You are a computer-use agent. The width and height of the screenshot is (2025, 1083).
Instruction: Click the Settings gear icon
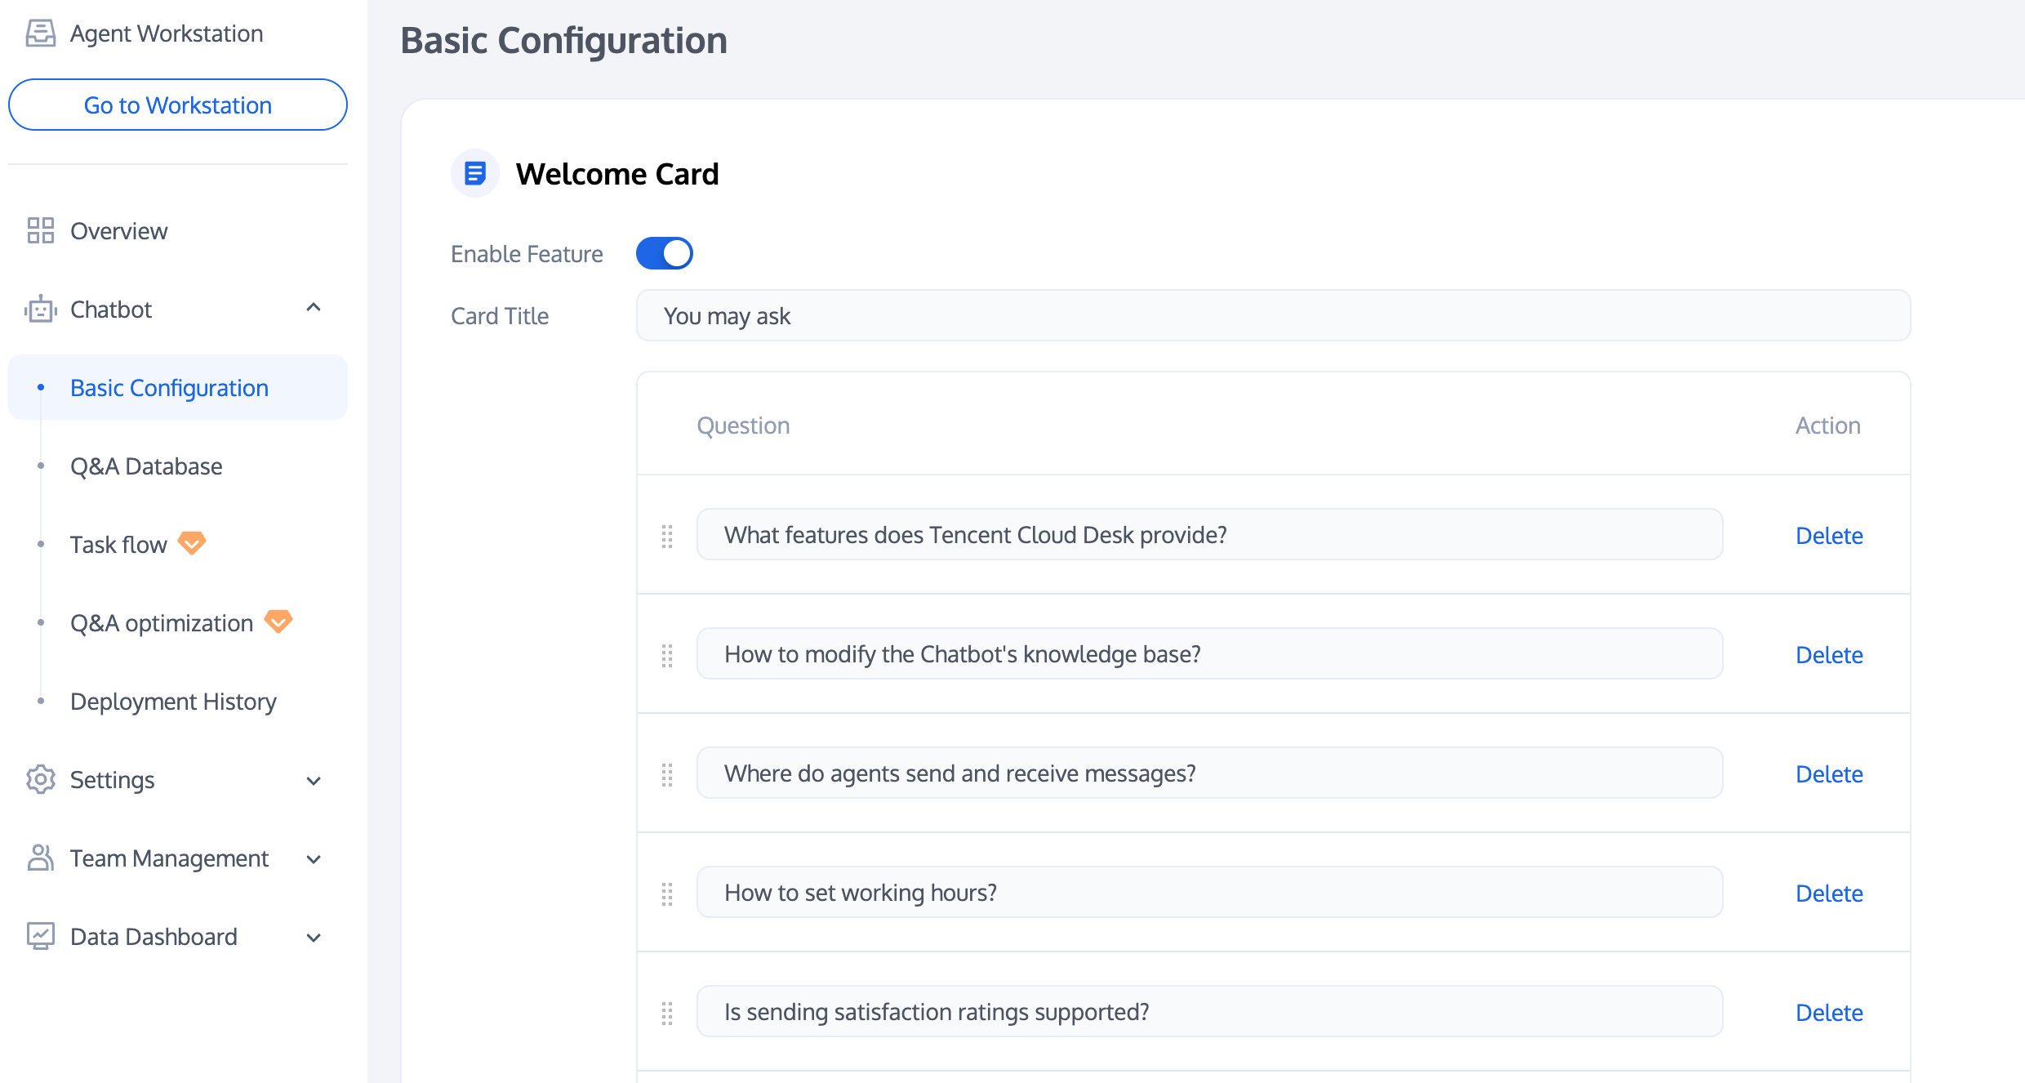40,780
